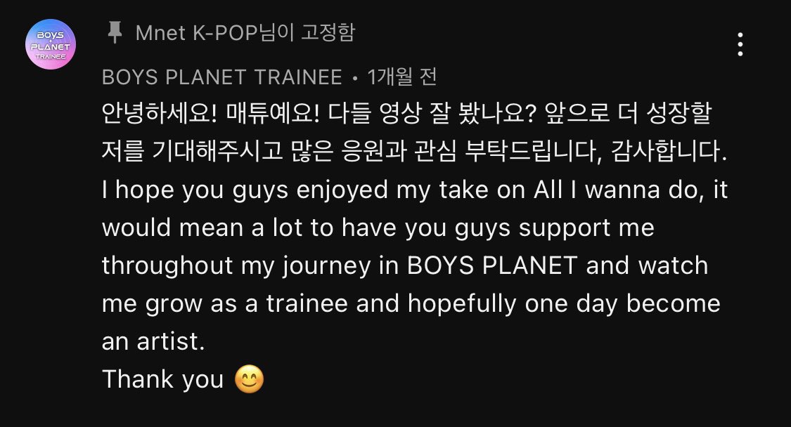Click the "an artist." line of the comment
The image size is (791, 427).
coord(152,342)
